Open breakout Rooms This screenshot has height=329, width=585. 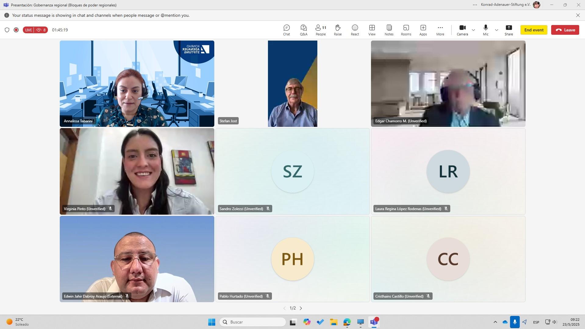pos(406,30)
